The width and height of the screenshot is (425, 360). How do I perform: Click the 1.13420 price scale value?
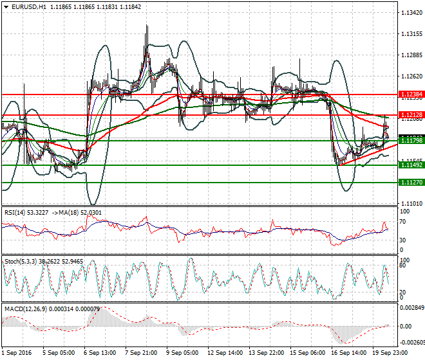411,13
